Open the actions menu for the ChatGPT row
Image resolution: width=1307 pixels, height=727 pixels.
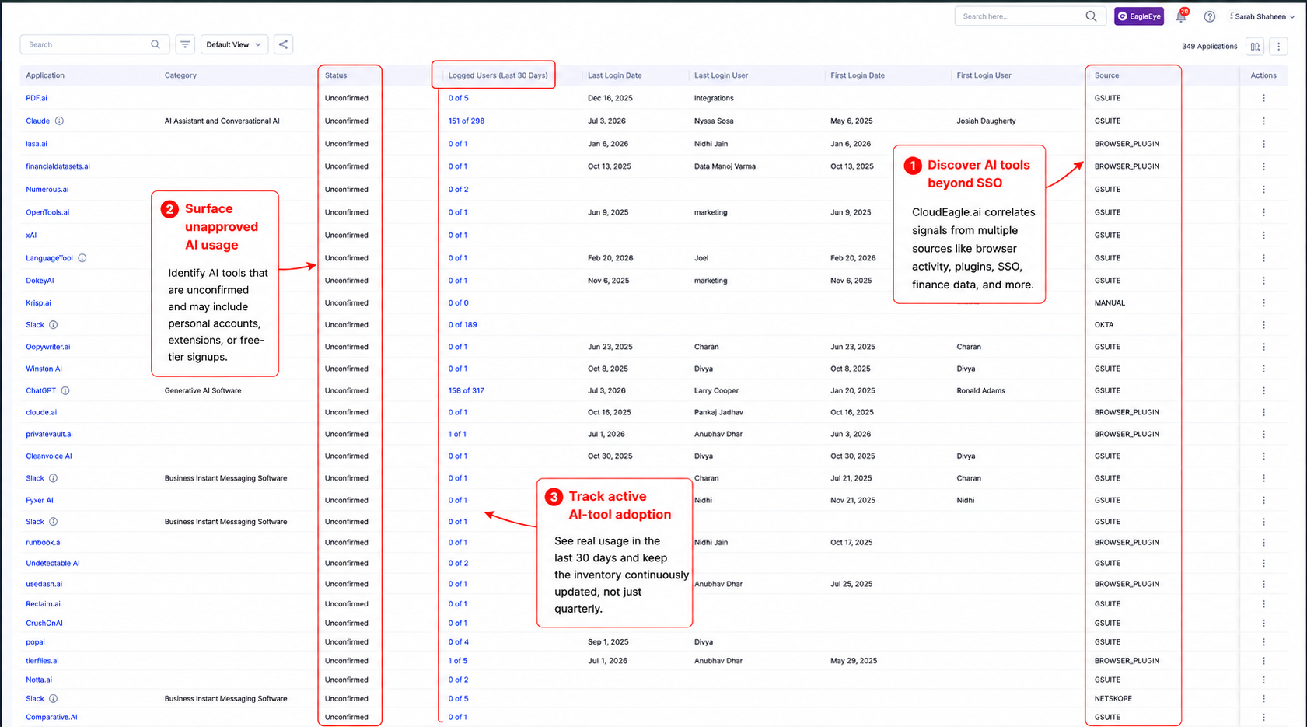coord(1263,391)
